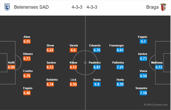
Task: Click Viana's 6.54 rating badge
Action: [143, 76]
